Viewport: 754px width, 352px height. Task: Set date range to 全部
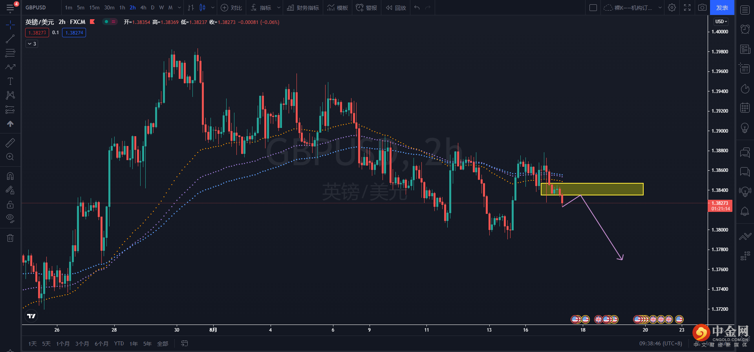pos(163,344)
